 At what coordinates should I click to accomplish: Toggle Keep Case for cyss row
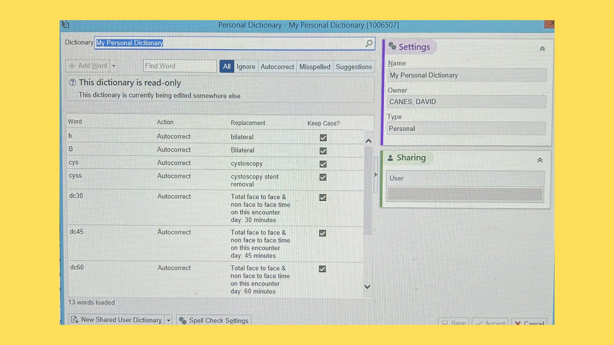pos(323,177)
